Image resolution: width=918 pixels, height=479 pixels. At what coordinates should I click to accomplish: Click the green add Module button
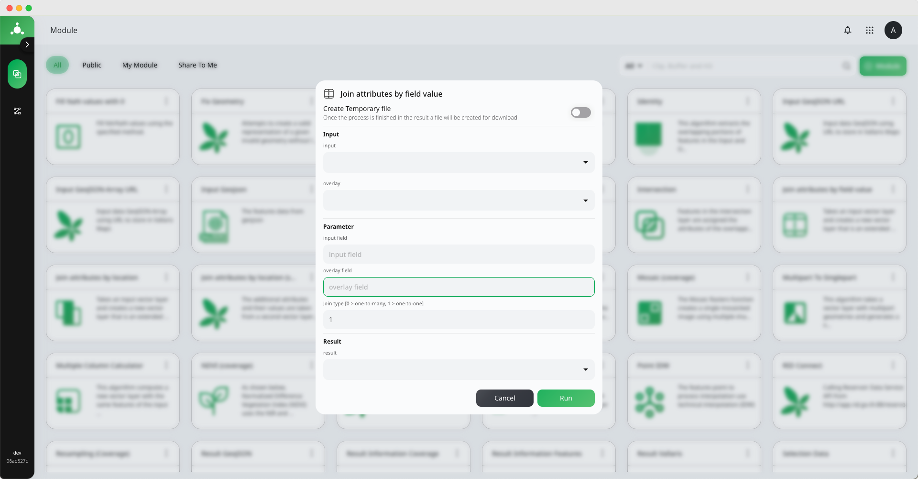tap(883, 66)
